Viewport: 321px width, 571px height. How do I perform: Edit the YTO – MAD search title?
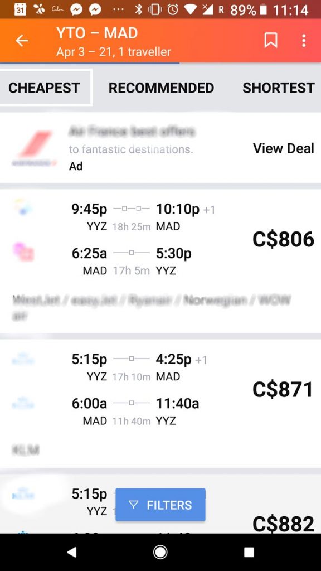point(97,33)
